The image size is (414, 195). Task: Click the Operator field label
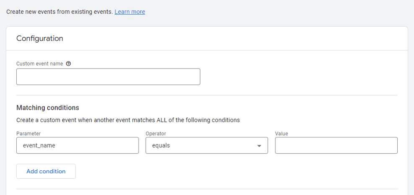(x=156, y=134)
